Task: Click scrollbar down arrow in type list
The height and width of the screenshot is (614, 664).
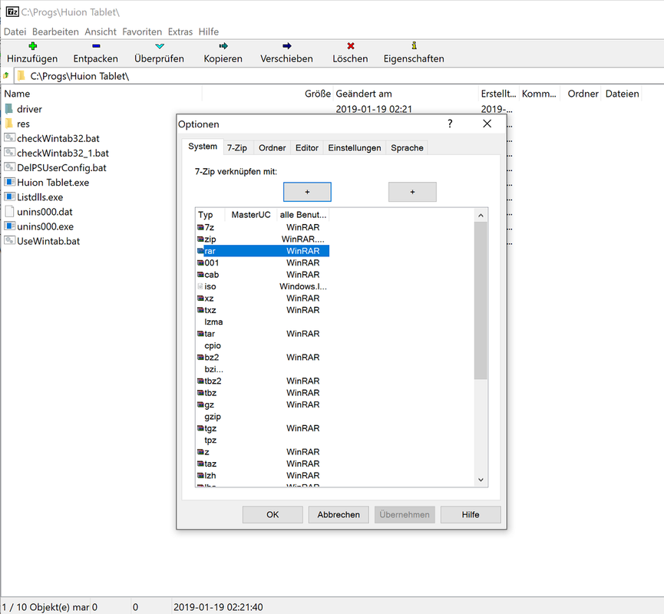Action: point(481,480)
